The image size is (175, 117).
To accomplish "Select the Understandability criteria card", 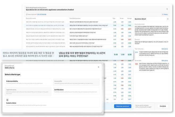I will (28, 82).
